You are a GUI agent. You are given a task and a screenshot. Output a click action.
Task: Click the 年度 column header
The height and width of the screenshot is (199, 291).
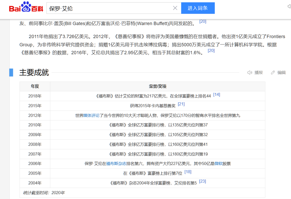point(35,86)
